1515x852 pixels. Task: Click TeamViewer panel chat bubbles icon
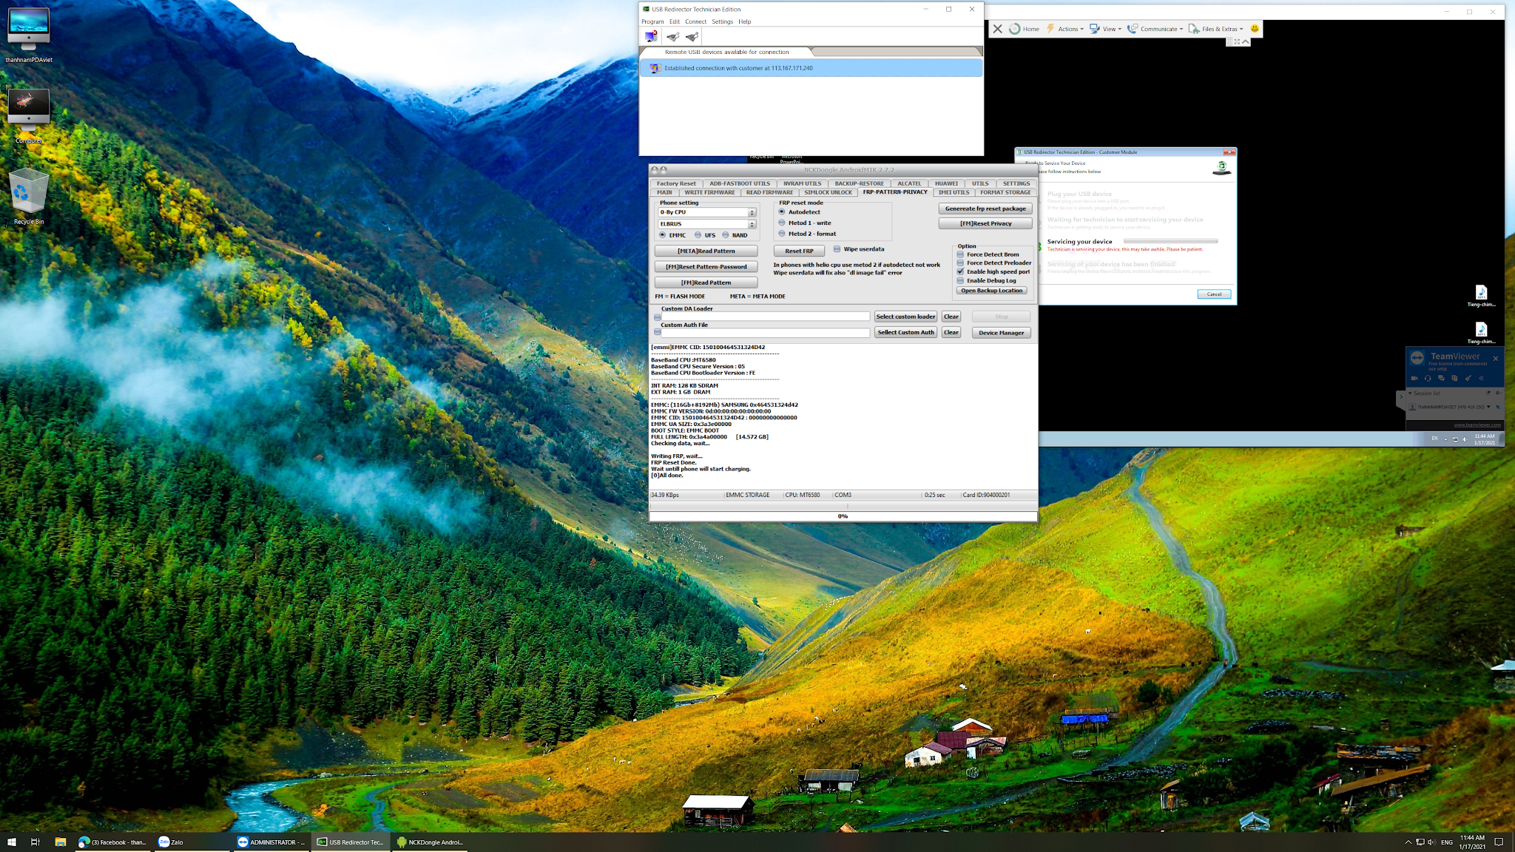1441,378
